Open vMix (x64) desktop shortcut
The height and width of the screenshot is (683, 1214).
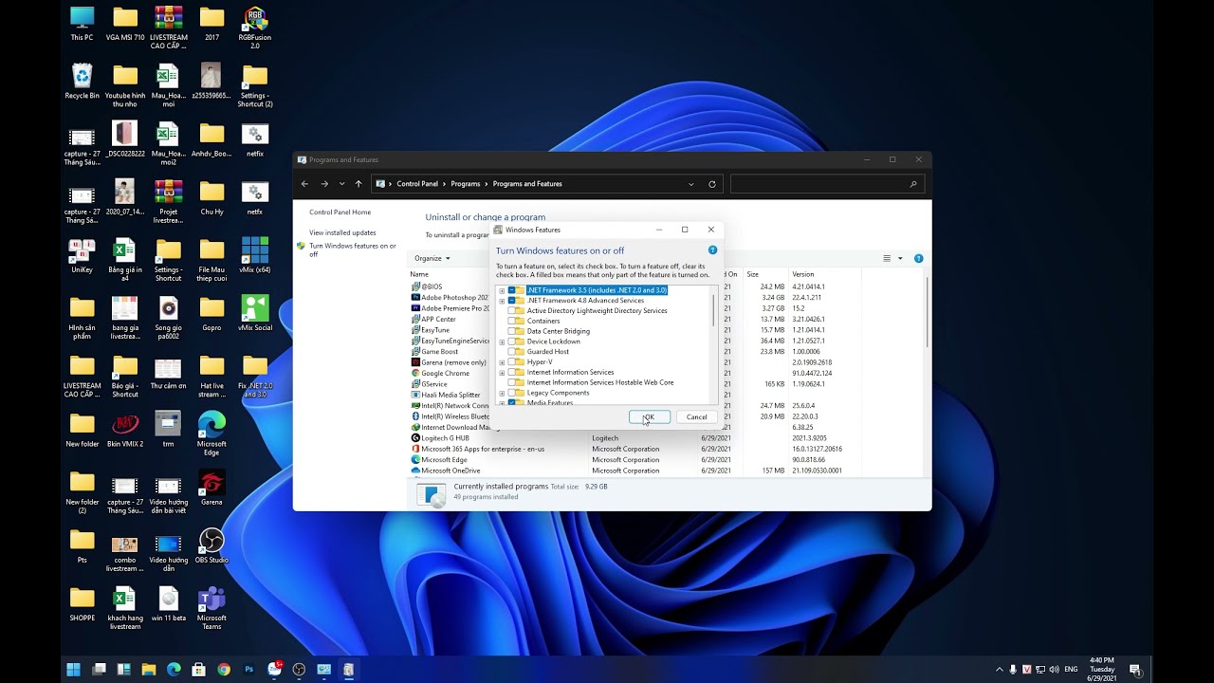click(x=255, y=256)
